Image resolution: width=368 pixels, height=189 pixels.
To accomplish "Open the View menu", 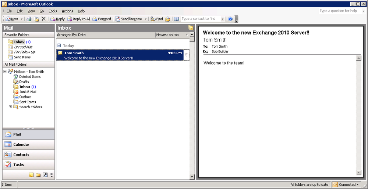I will [x=31, y=11].
